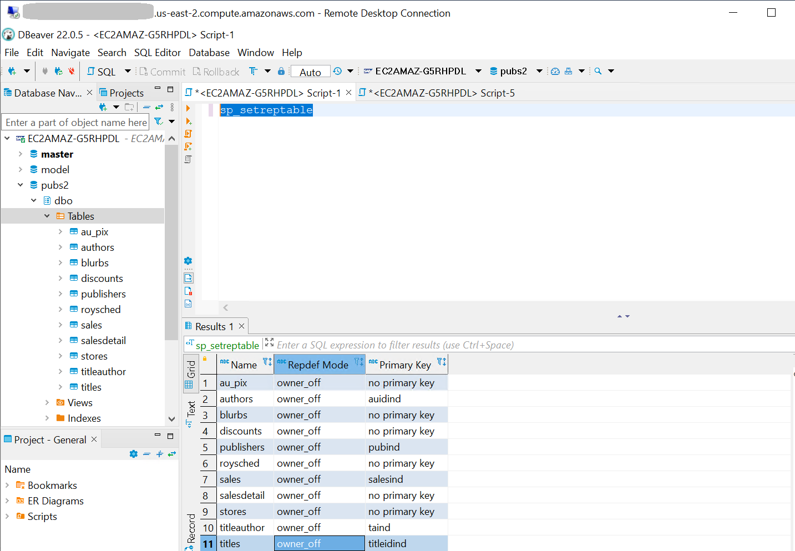Expand the authors table node
The image size is (795, 551).
point(60,247)
